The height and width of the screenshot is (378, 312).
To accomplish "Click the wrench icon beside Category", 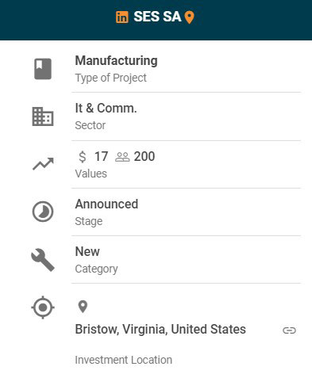I will [x=43, y=260].
